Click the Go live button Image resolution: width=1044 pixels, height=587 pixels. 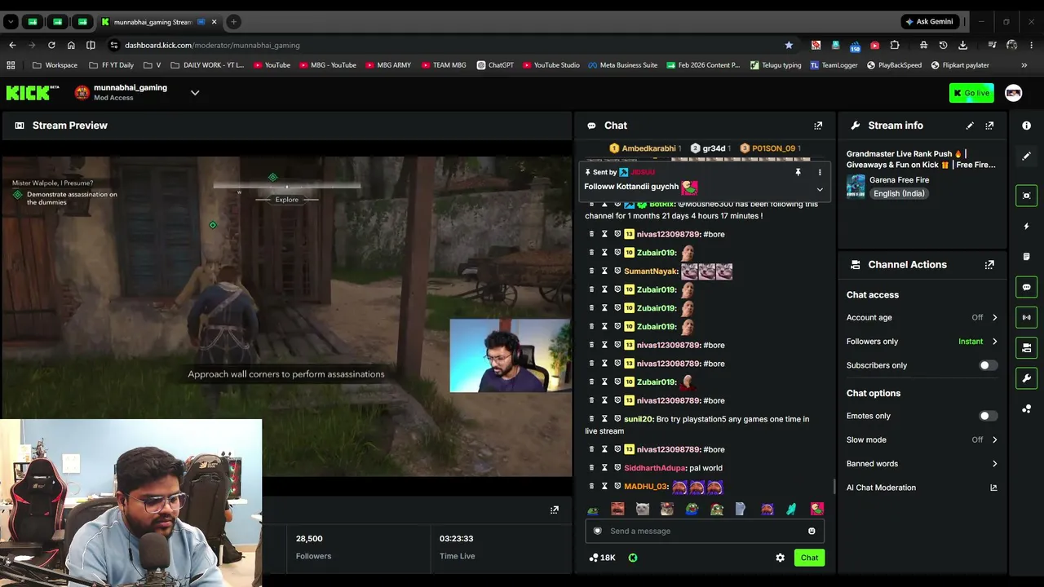[971, 93]
